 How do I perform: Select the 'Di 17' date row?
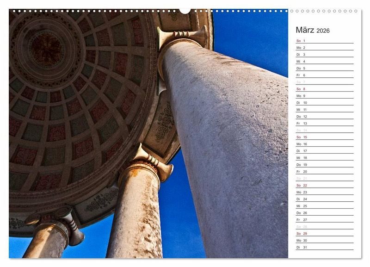coord(325,151)
